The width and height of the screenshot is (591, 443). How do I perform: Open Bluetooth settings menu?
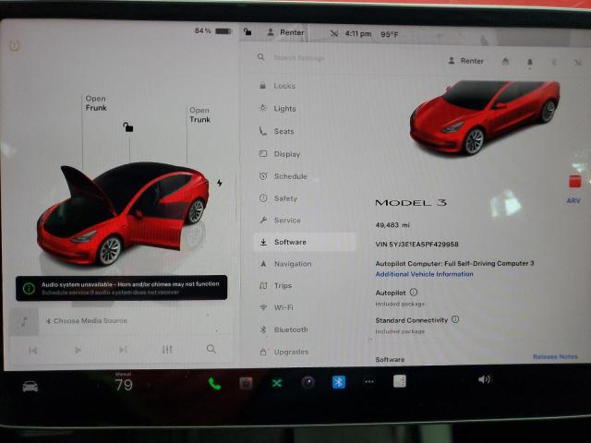(x=283, y=329)
